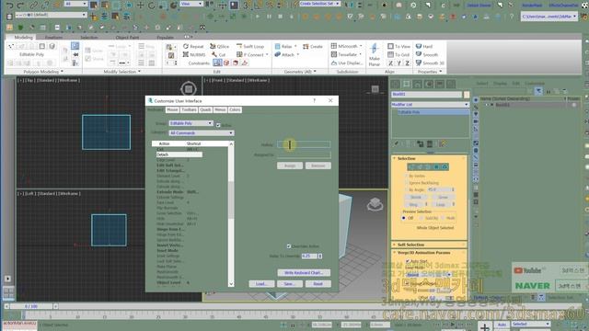This screenshot has height=331, width=589.
Task: Switch to the Toolbars tab
Action: pos(189,109)
